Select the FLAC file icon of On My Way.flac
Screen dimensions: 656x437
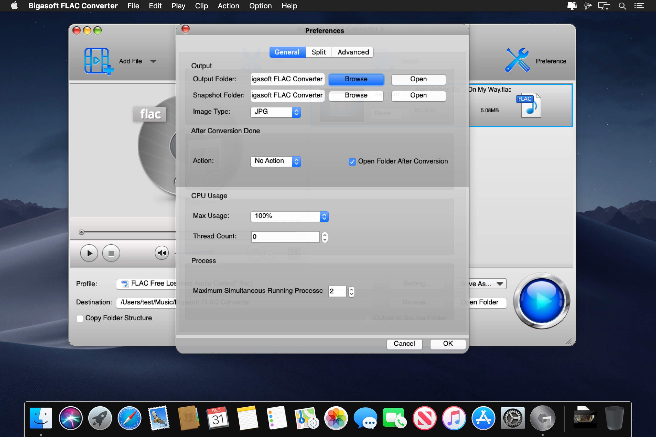(x=529, y=105)
